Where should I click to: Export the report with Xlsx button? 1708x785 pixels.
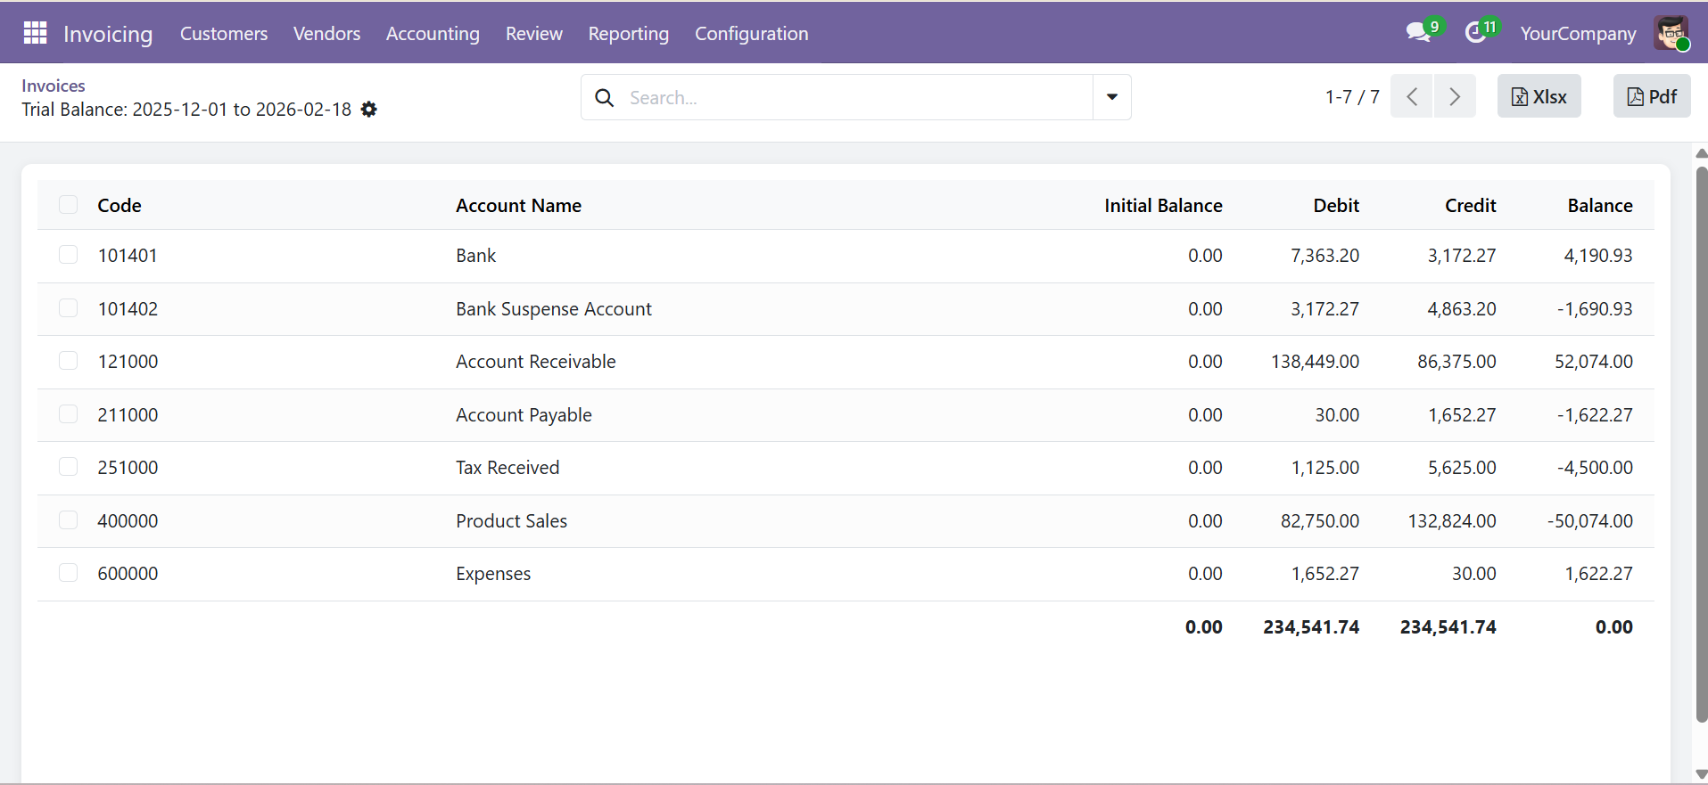1539,96
